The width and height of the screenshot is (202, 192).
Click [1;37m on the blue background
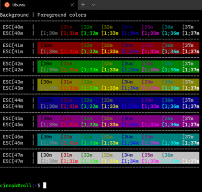coord(191,107)
